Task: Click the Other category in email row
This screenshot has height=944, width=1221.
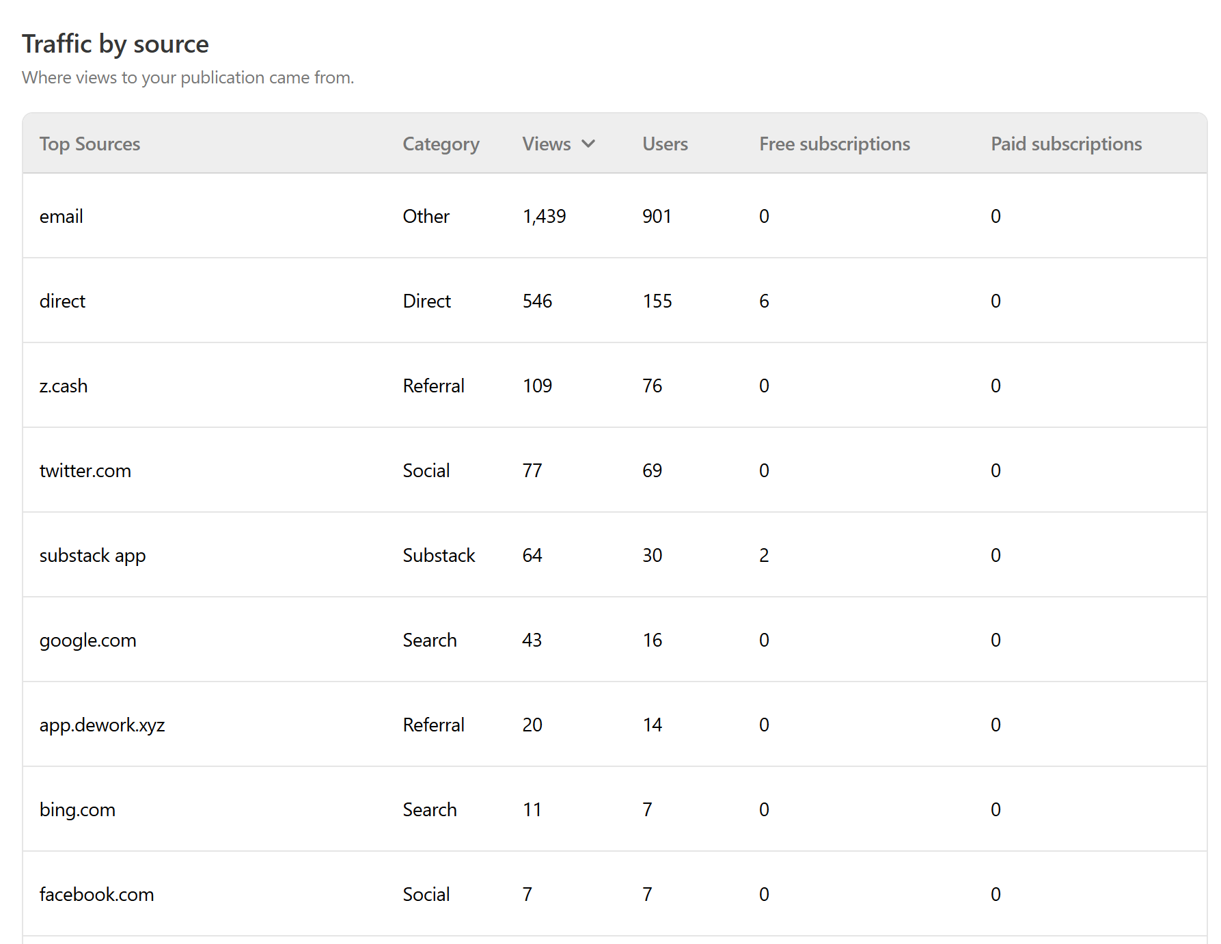Action: (x=426, y=216)
